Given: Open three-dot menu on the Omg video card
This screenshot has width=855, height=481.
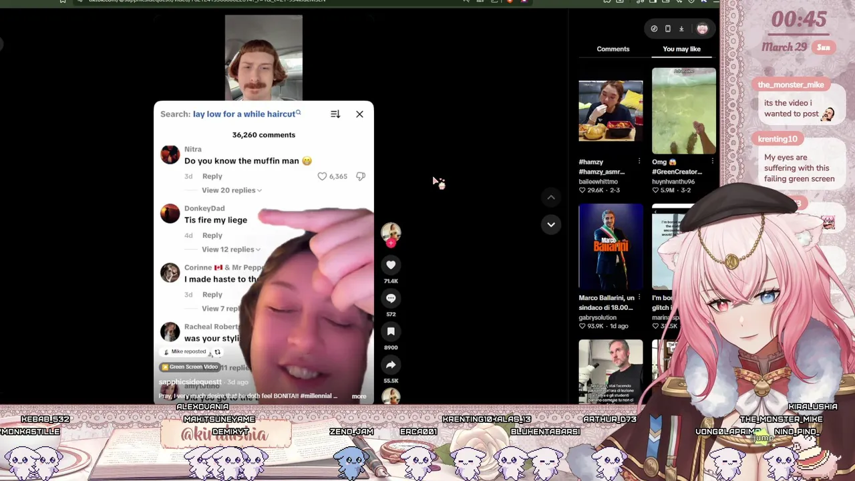Looking at the screenshot, I should pyautogui.click(x=712, y=162).
